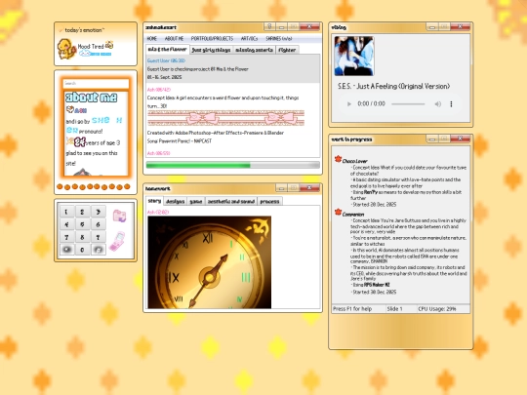Click the song title S.E.S. - Just A Feeling
Viewport: 527px width, 395px height.
(394, 87)
